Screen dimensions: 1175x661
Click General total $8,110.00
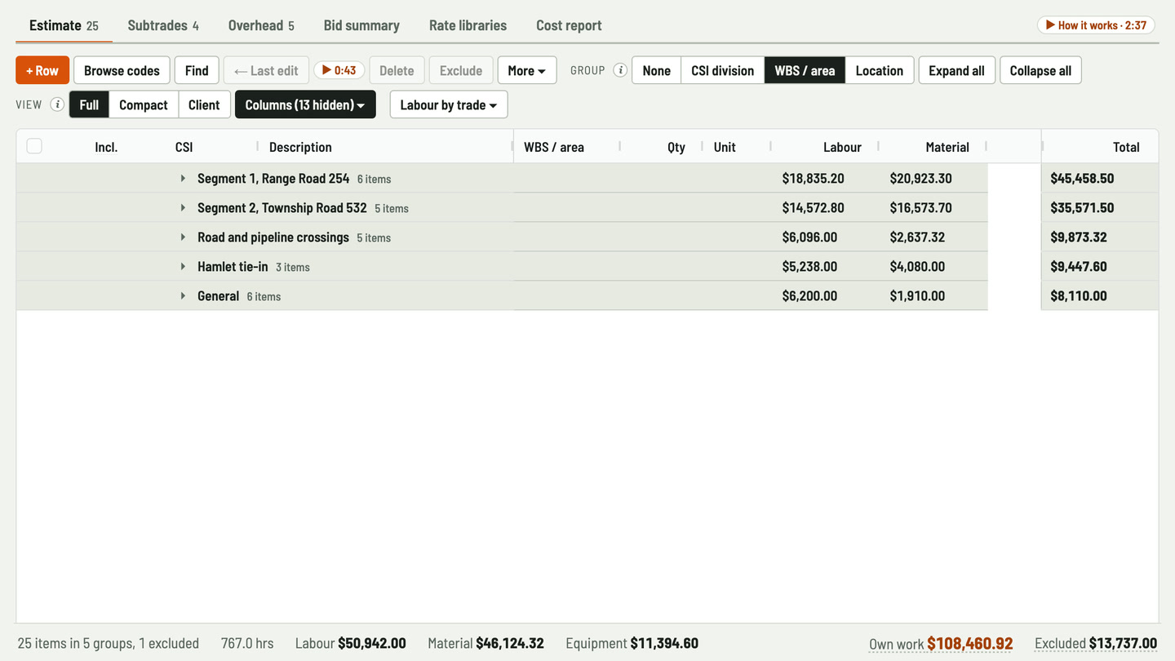[x=1079, y=295]
